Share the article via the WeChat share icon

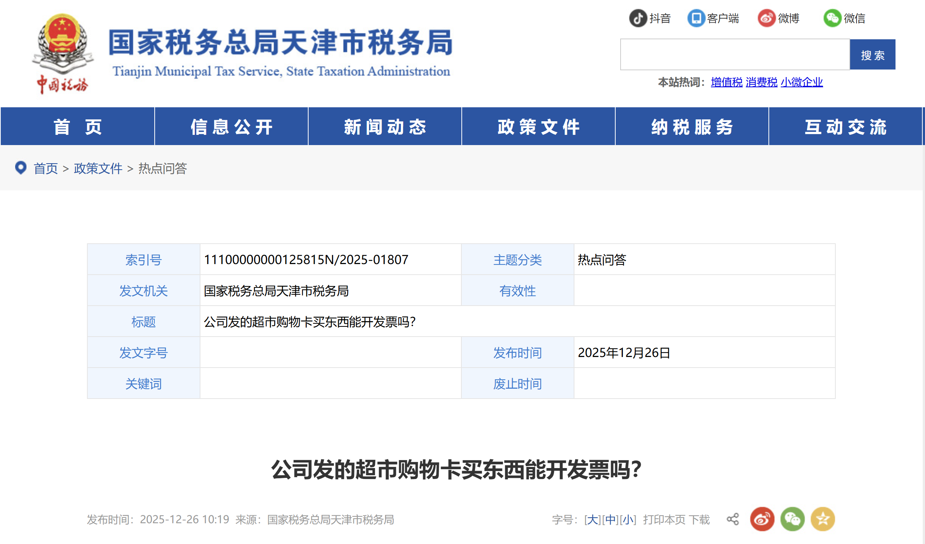pos(793,519)
